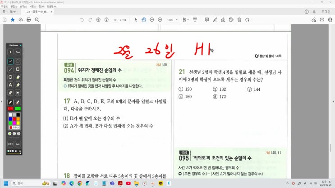Click the zoom out minus icon
This screenshot has width=335, height=188.
click(151, 20)
